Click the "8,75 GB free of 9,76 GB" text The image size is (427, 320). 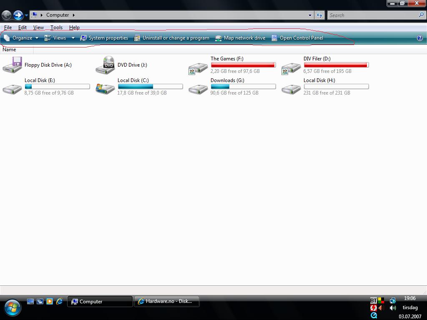click(x=49, y=93)
